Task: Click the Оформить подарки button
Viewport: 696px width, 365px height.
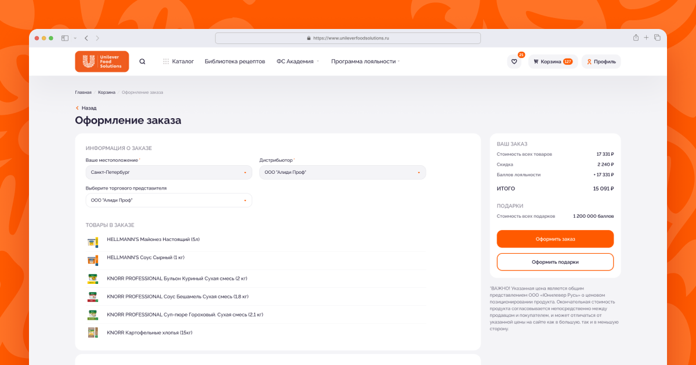Action: pyautogui.click(x=555, y=262)
